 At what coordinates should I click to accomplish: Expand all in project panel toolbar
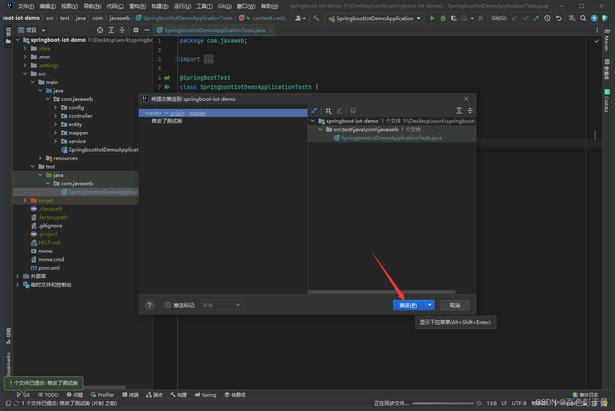point(111,30)
